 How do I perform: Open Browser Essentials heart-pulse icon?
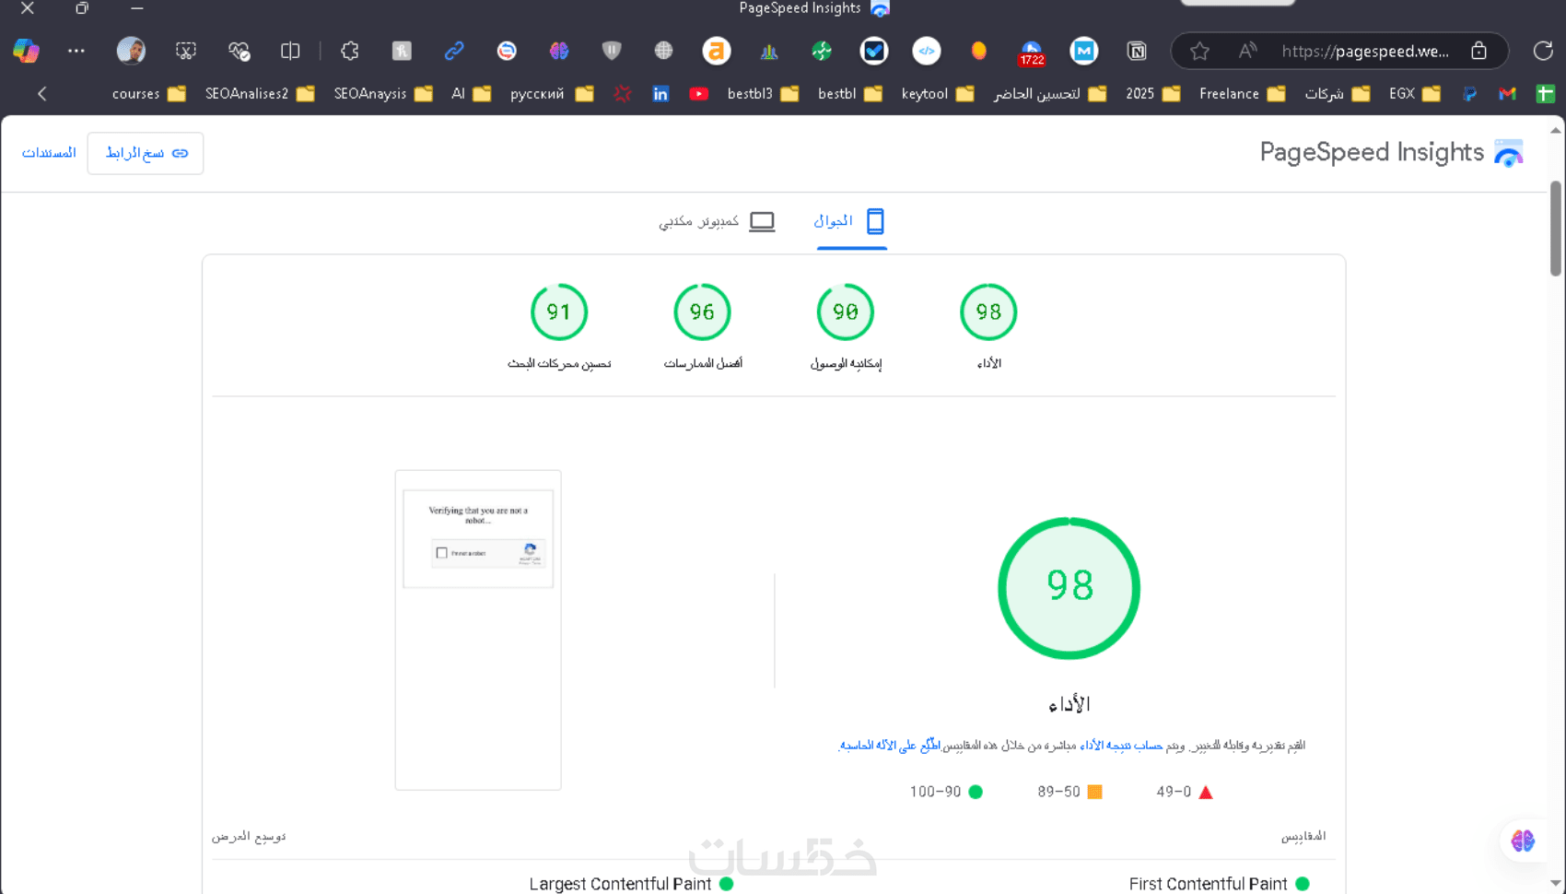240,51
